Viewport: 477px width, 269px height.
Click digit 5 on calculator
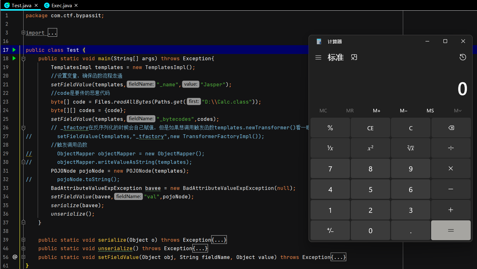(370, 189)
